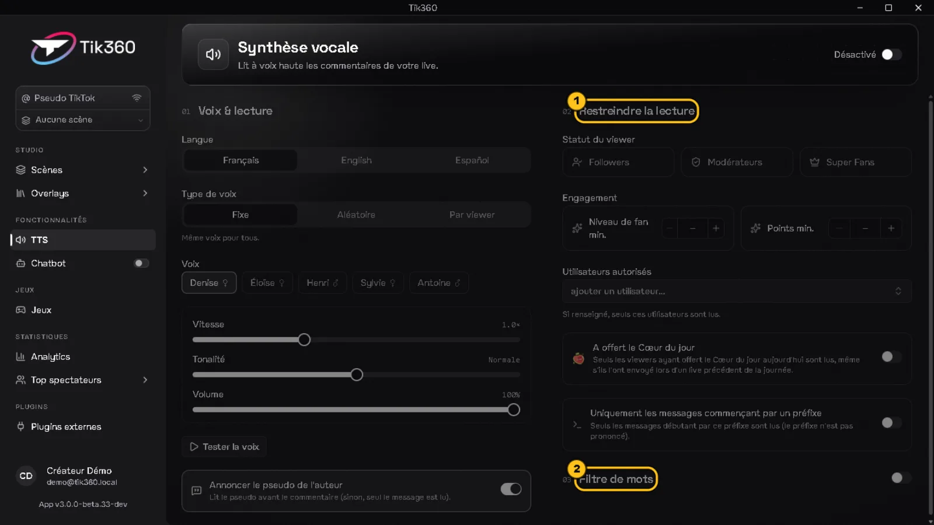934x525 pixels.
Task: Choose the Aléatoire voice type
Action: pos(356,215)
